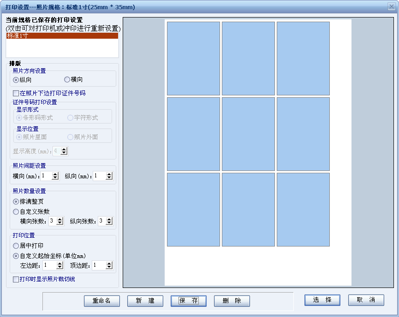The height and width of the screenshot is (317, 399).
Task: Increase 显示高度 value with up arrow
Action: tap(65, 149)
